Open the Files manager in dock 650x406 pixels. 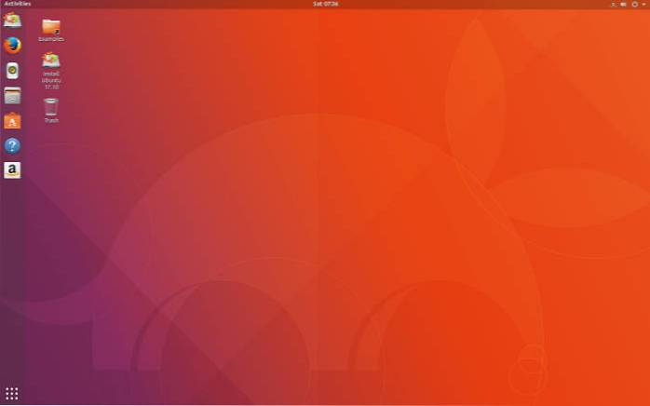[12, 96]
